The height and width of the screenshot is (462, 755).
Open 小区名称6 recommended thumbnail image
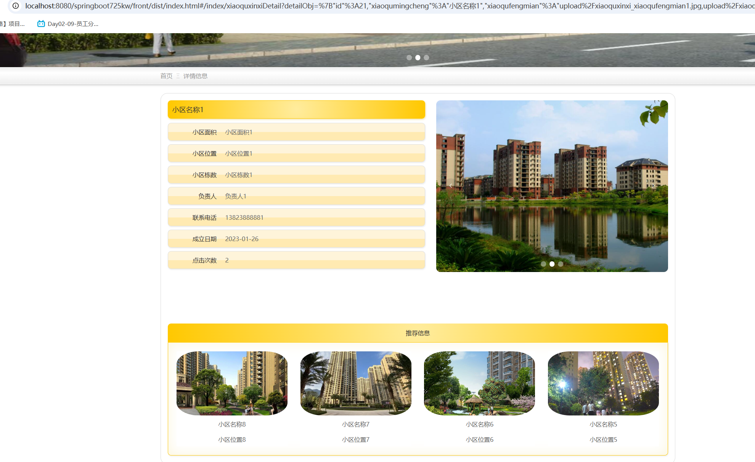(479, 383)
